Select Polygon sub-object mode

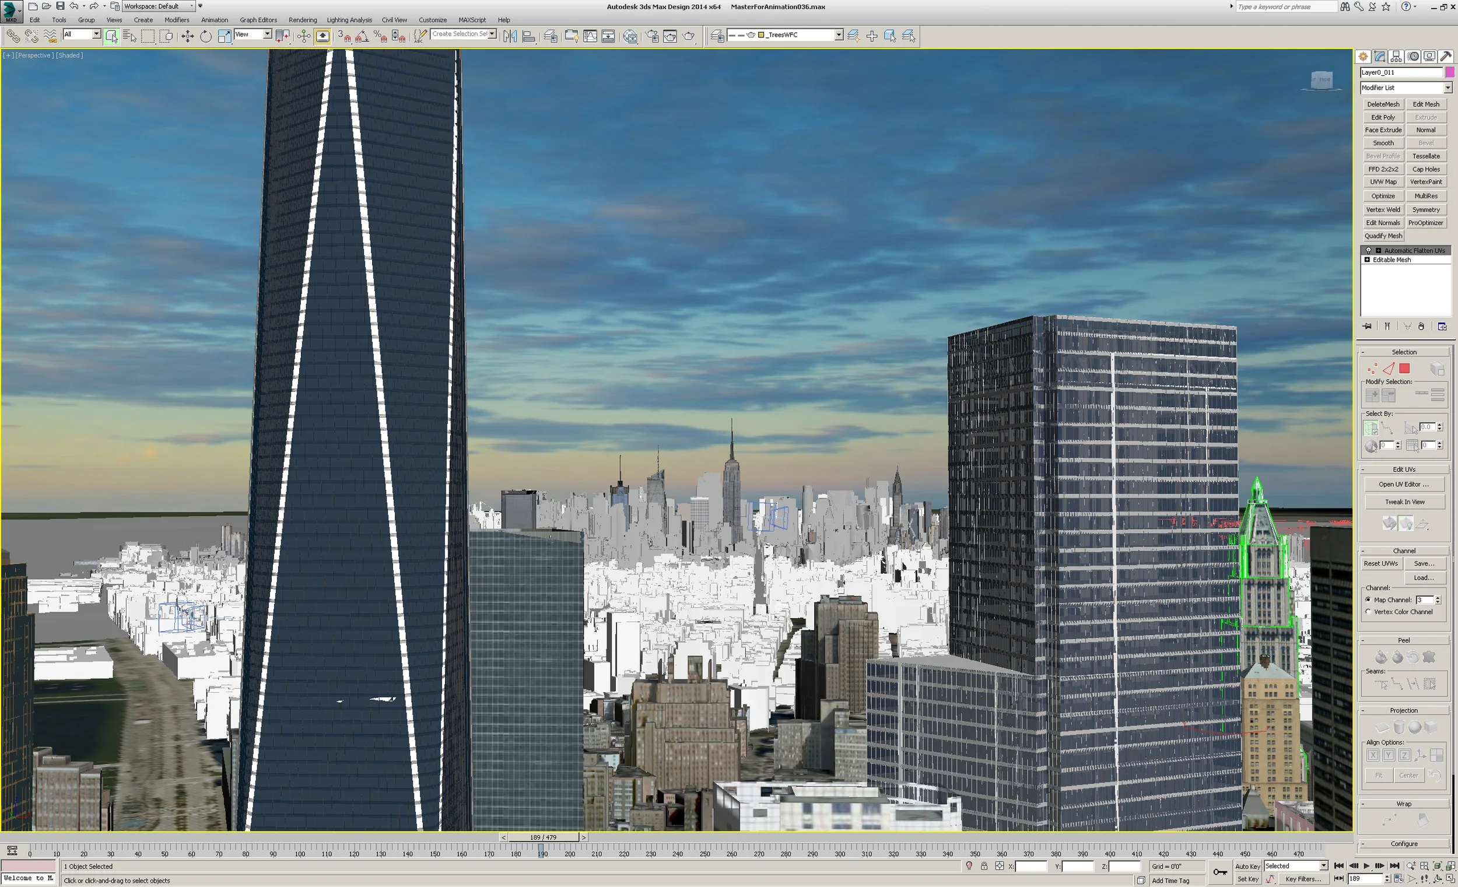(x=1404, y=369)
